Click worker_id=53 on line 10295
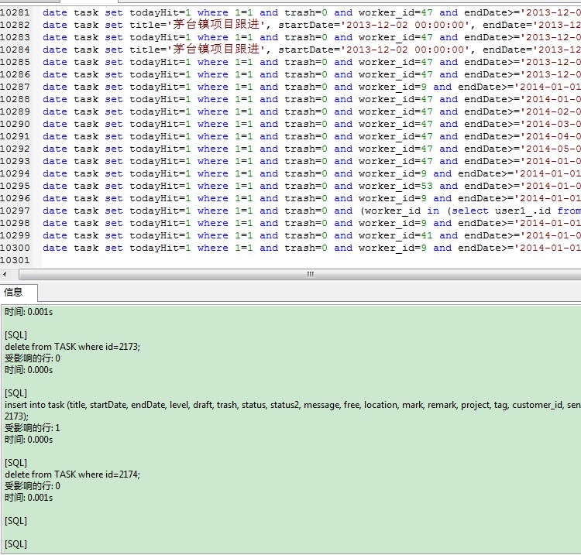This screenshot has height=555, width=581. tap(395, 186)
